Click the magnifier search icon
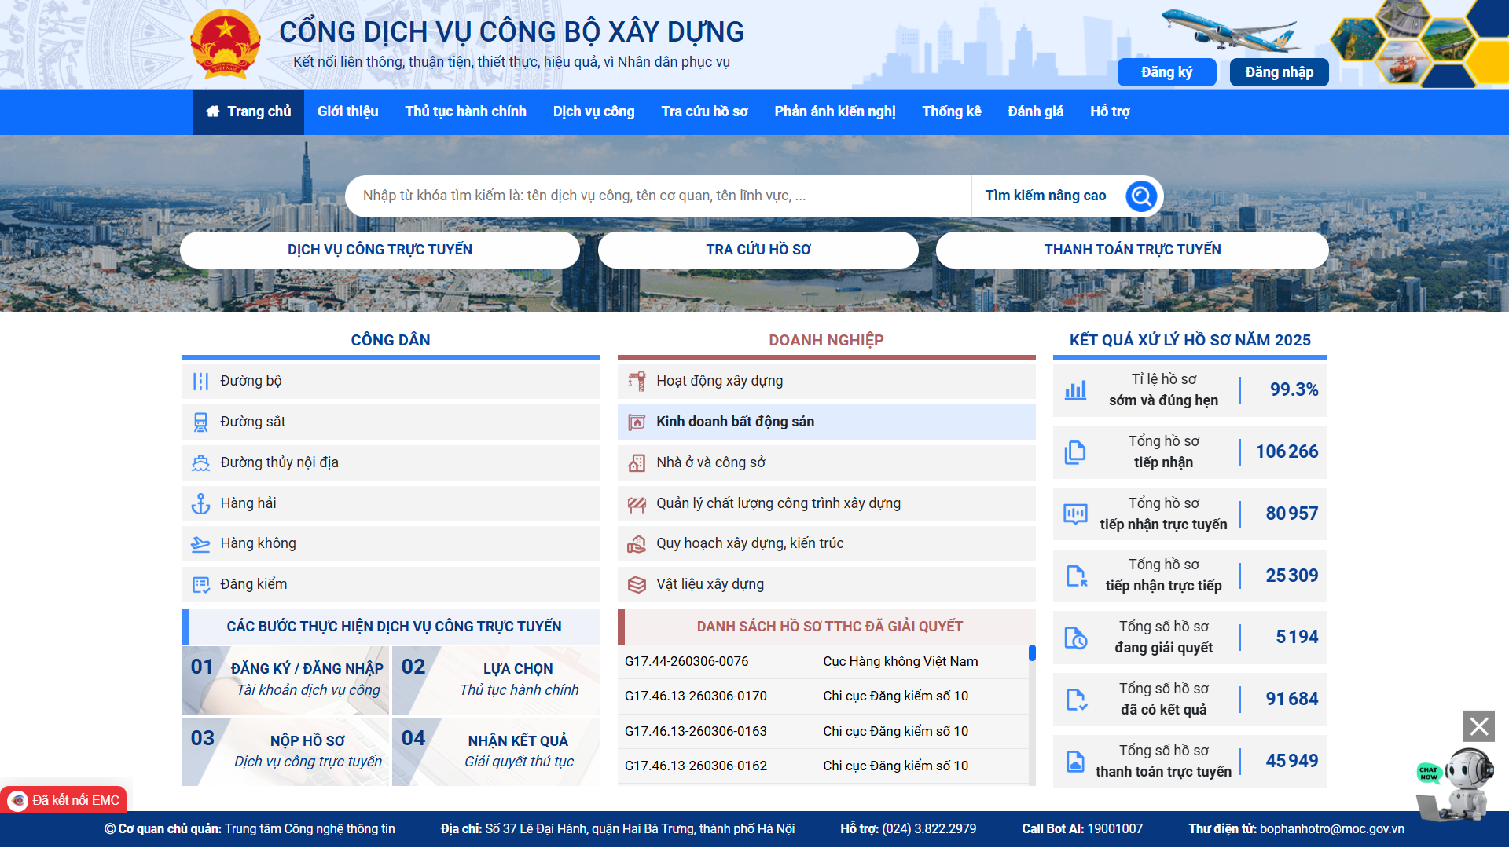The width and height of the screenshot is (1509, 848). pyautogui.click(x=1140, y=196)
